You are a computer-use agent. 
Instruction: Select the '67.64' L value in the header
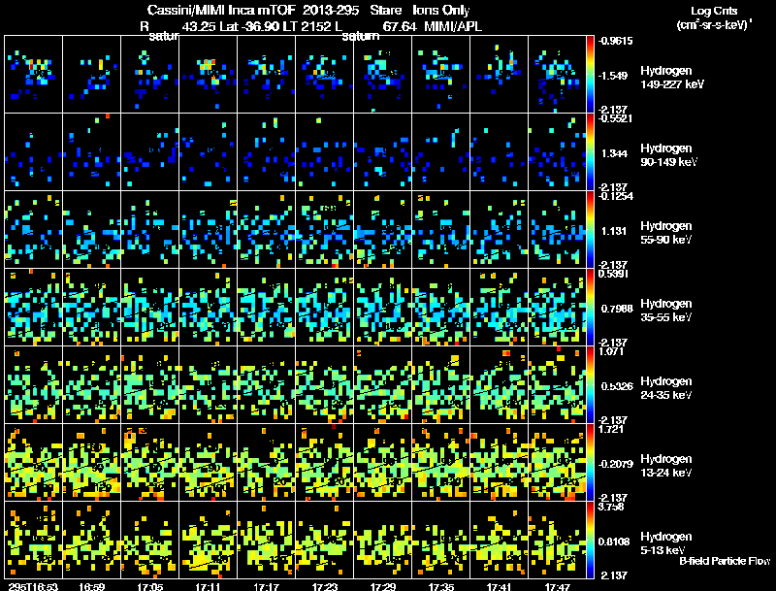tap(400, 27)
